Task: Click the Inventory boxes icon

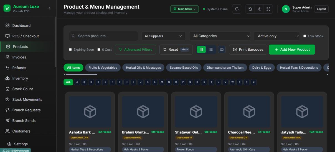Action: point(7,78)
